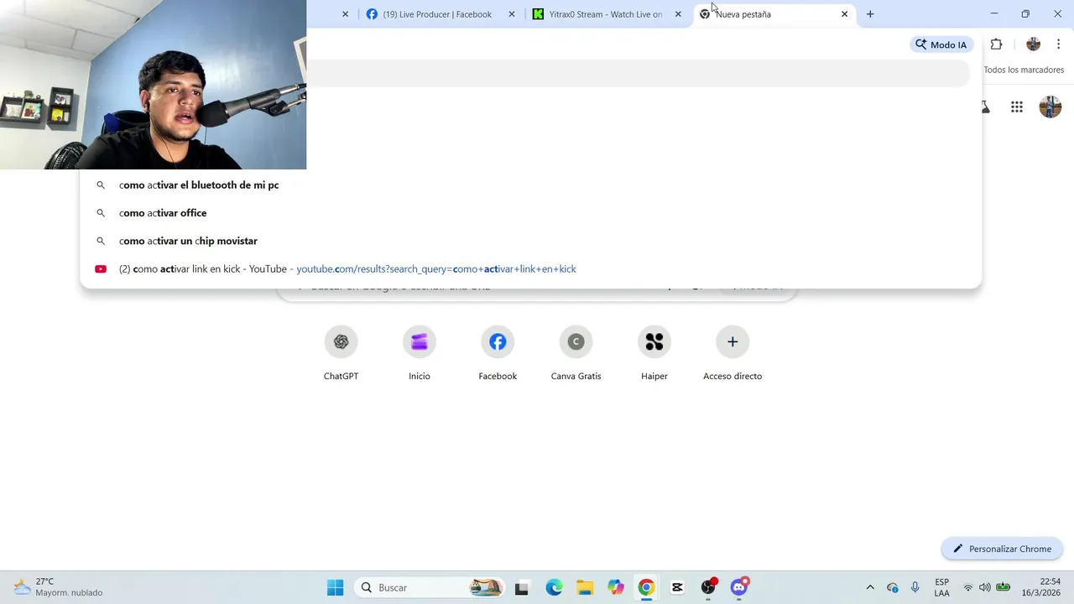Screen dimensions: 1074x604
Task: Click the battery tray icon
Action: point(1003,587)
